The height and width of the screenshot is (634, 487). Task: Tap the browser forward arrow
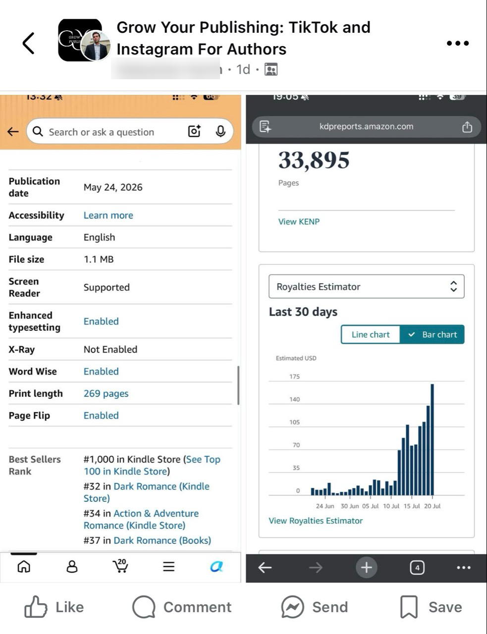pos(316,568)
